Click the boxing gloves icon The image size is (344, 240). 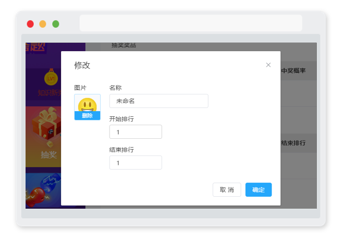pyautogui.click(x=43, y=190)
